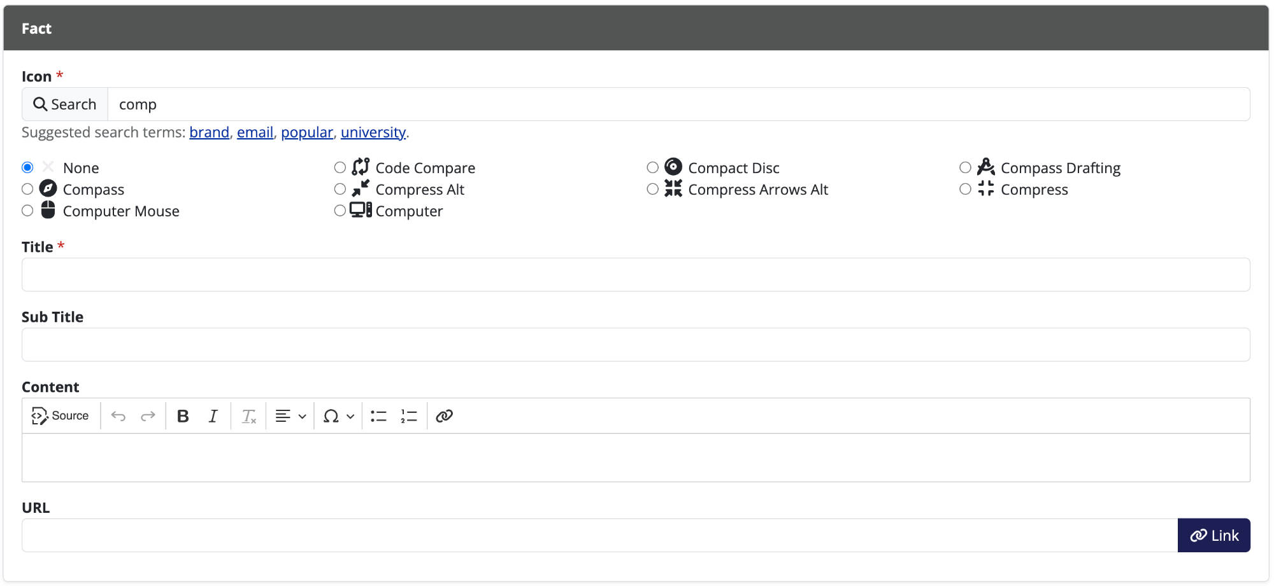Insert a bulleted list

tap(378, 416)
